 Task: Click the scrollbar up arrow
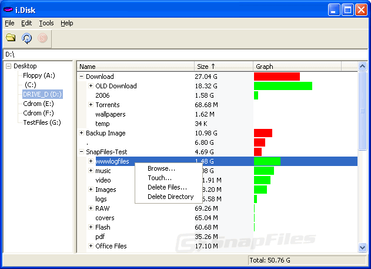pos(362,67)
